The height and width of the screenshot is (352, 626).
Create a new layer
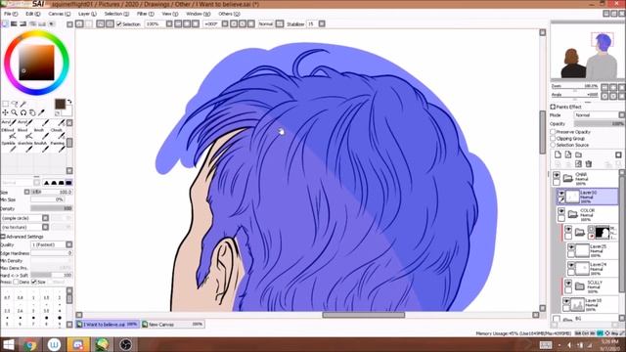tap(559, 154)
